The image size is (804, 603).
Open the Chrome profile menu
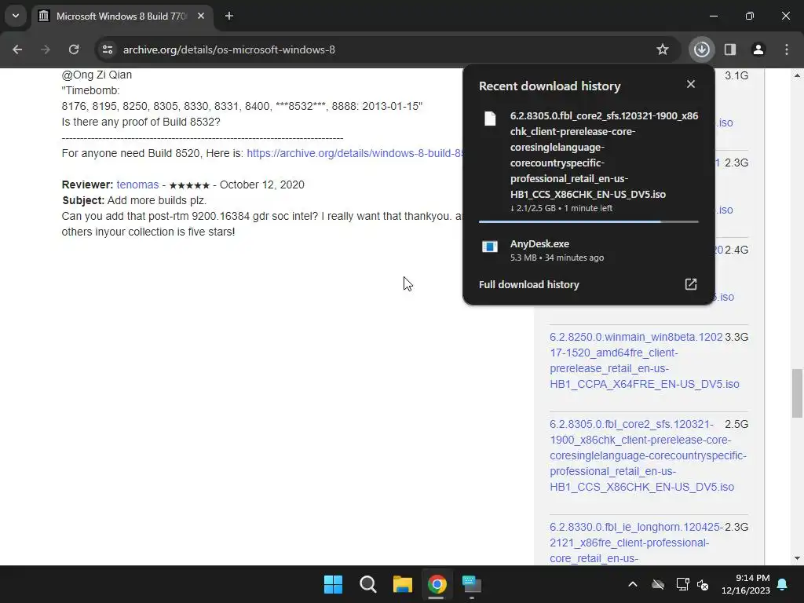click(x=758, y=49)
